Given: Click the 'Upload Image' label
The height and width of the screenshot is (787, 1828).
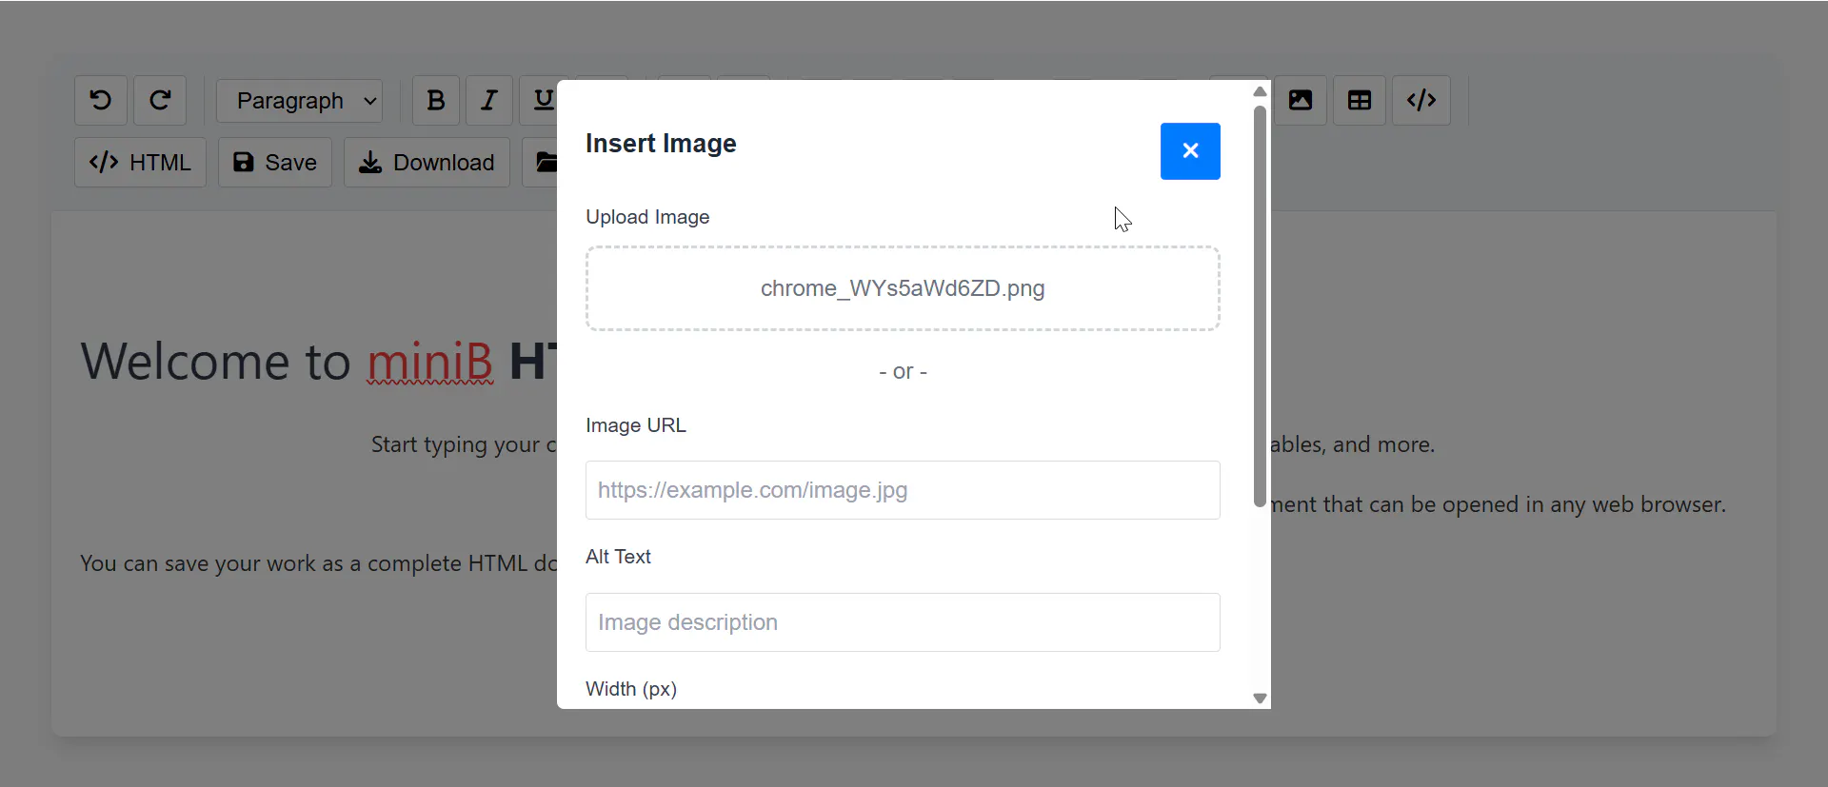Looking at the screenshot, I should 647,217.
